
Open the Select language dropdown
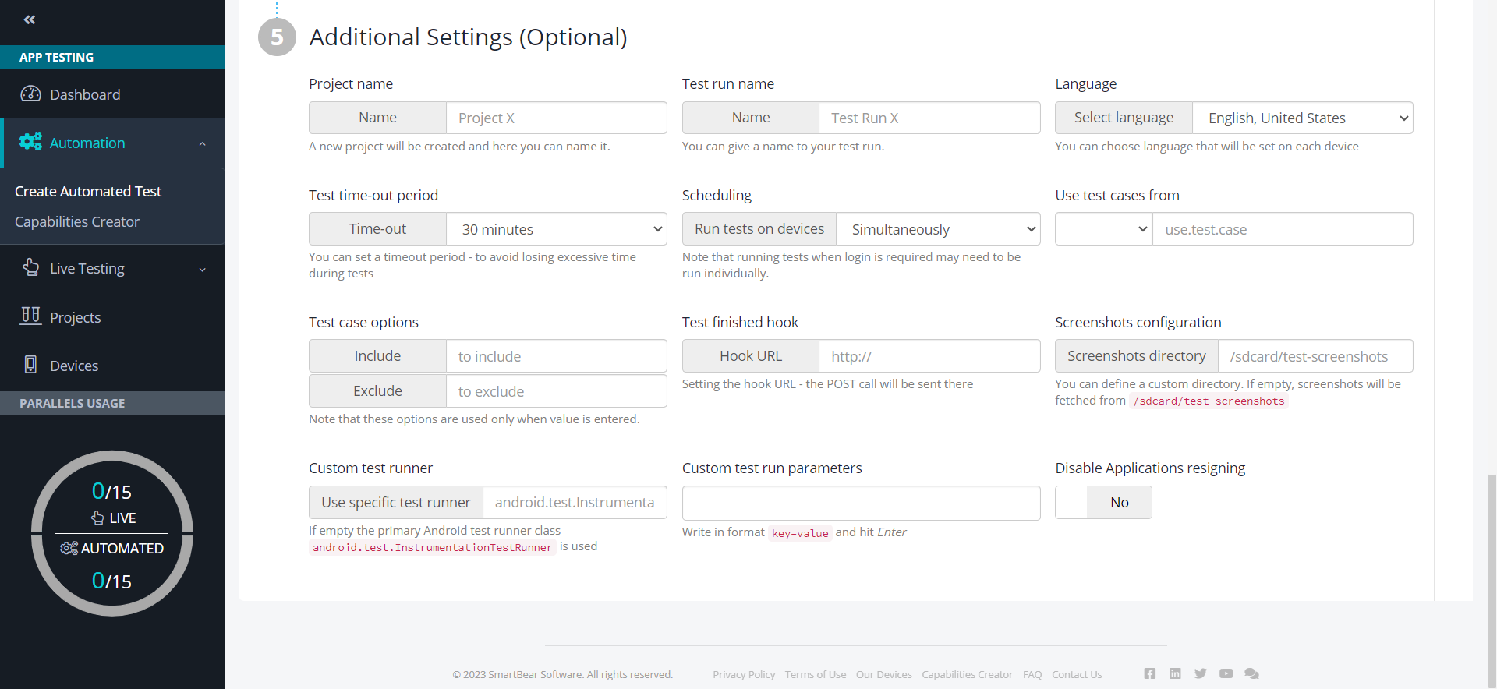[1302, 118]
